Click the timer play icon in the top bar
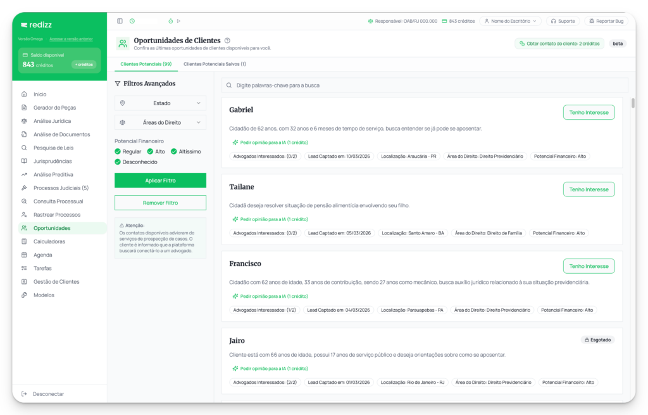The width and height of the screenshot is (648, 415). tap(179, 21)
